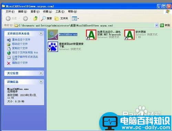
Task: Click the copy file task icon
Action: point(9,48)
